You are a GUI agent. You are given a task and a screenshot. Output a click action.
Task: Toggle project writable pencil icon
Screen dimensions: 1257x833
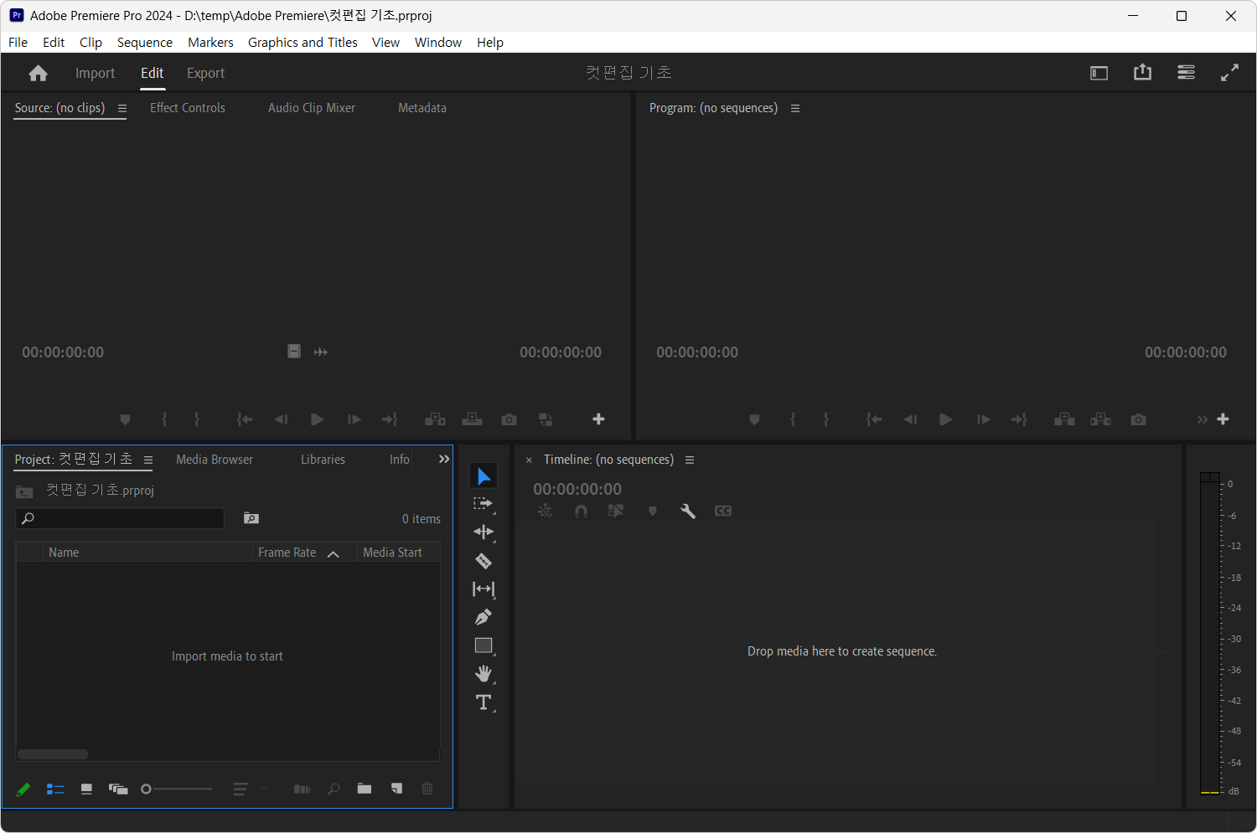tap(23, 789)
